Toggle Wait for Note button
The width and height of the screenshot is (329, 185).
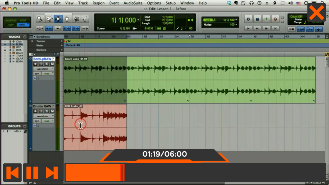click(x=291, y=29)
